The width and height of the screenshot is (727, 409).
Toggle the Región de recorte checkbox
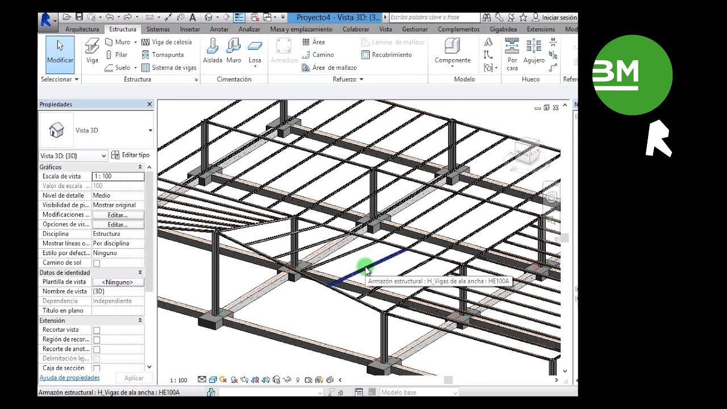tap(97, 340)
